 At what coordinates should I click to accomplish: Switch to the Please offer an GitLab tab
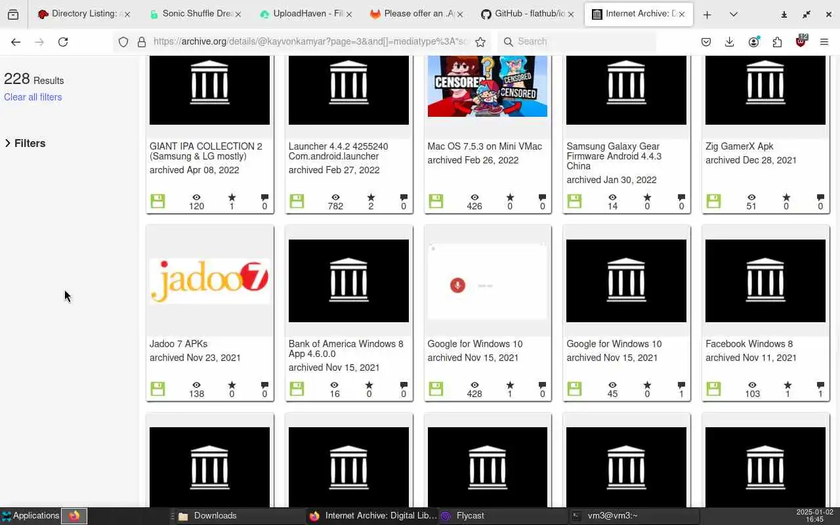pyautogui.click(x=418, y=14)
